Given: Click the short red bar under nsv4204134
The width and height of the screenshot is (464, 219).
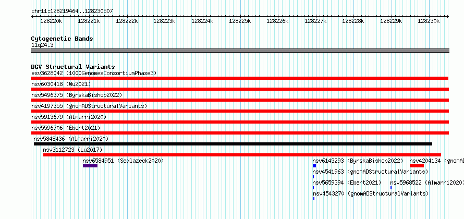Looking at the screenshot, I should click(x=417, y=166).
